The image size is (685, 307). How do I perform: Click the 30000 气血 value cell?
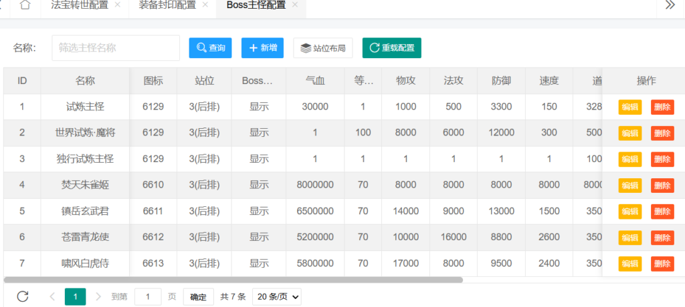tap(315, 107)
